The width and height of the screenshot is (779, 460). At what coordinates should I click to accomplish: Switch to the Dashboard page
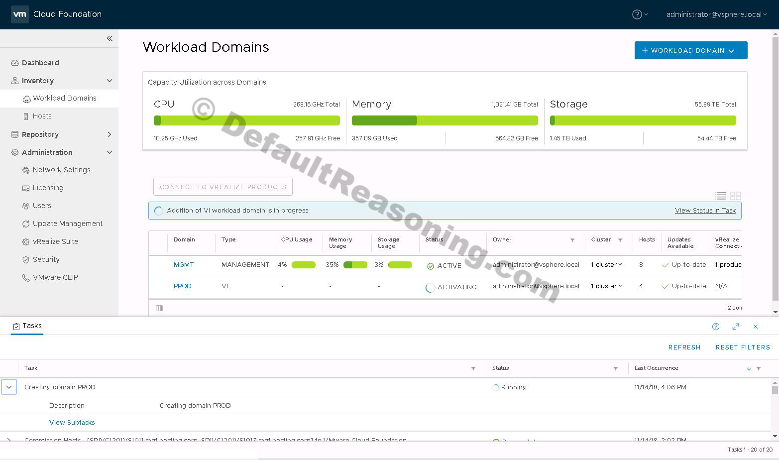[40, 62]
